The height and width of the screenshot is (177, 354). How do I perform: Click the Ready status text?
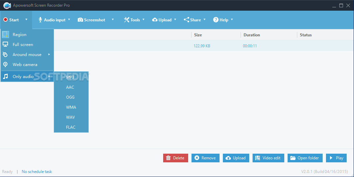pos(7,172)
